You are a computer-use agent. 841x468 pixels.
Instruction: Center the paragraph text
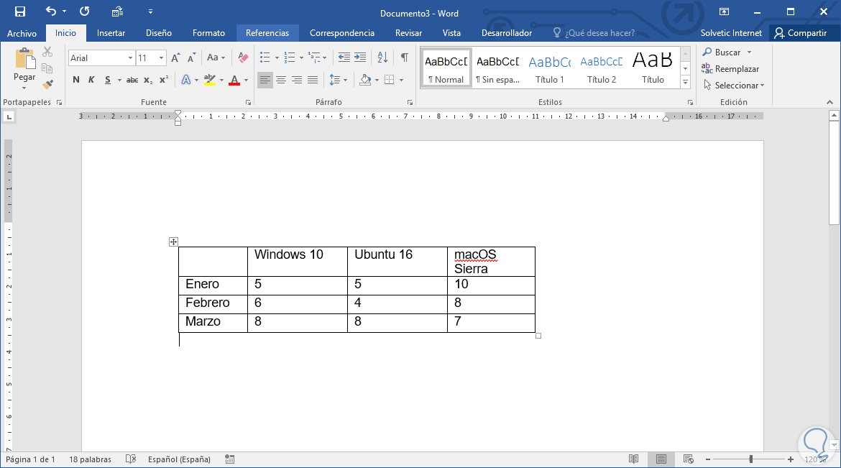[281, 80]
